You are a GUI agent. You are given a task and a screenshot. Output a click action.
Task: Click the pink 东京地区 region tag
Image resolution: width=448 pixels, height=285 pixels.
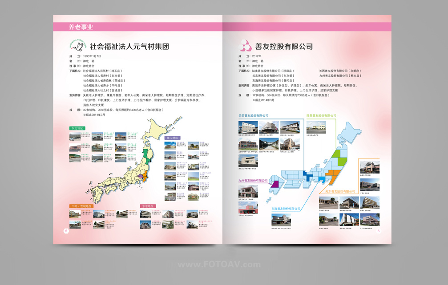pos(148,206)
